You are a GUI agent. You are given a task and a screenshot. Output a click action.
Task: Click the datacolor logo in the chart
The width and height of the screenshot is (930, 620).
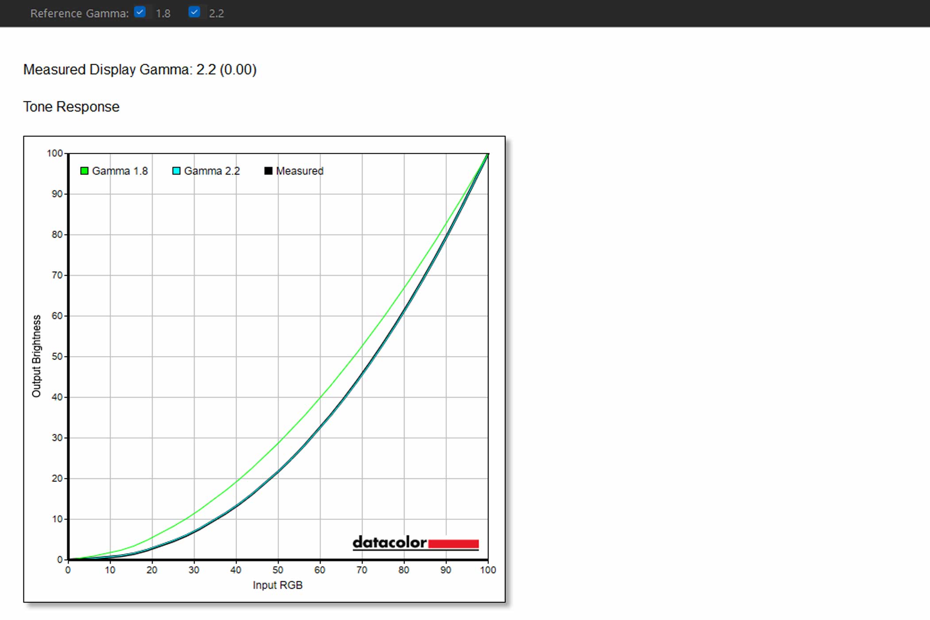pos(415,543)
